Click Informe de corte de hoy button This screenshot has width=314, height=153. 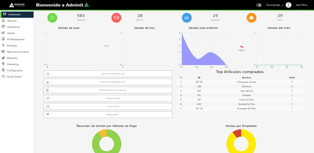tap(108, 74)
